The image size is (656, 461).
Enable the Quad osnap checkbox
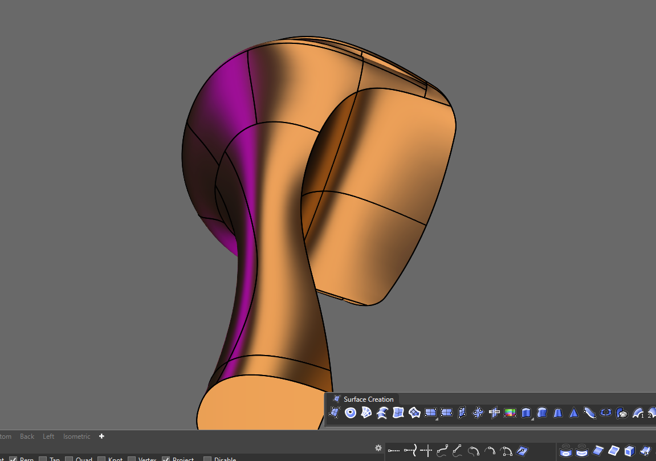coord(69,459)
